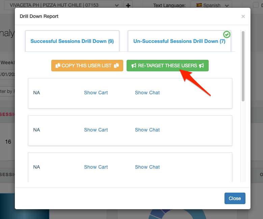Viewport: 263px width, 219px height.
Task: Click right copy icon on Copy User List
Action: (116, 66)
